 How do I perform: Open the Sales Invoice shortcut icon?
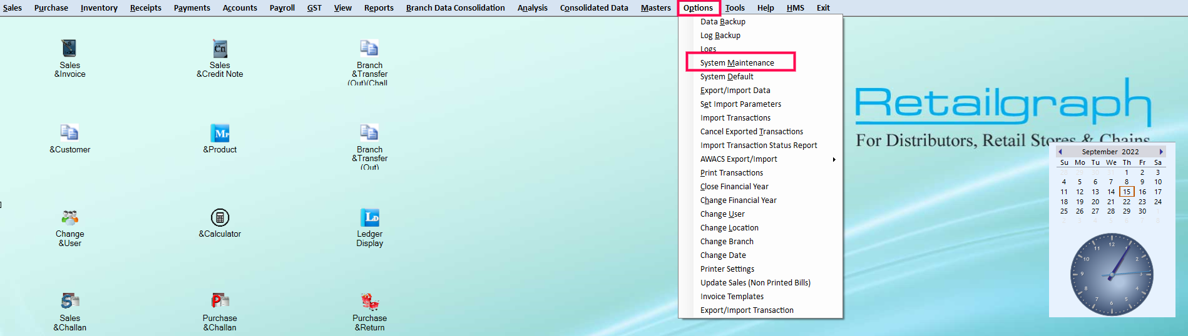(x=69, y=49)
